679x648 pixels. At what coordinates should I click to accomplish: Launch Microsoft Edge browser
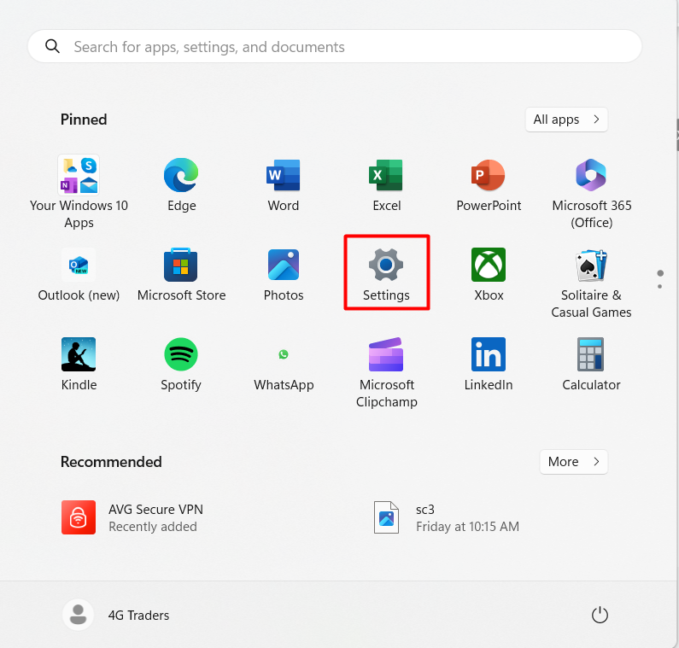coord(181,184)
